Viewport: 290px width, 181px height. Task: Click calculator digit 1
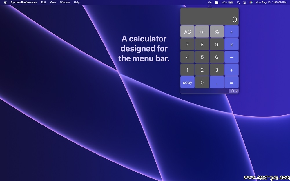[x=187, y=70]
